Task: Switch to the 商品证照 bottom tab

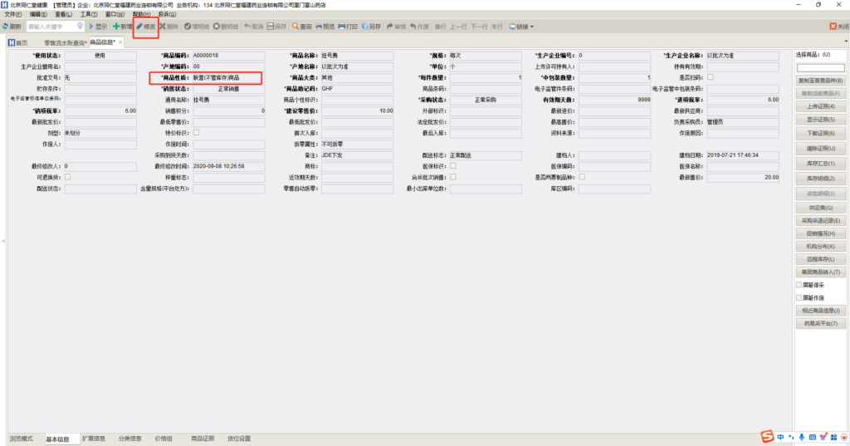Action: [x=203, y=439]
